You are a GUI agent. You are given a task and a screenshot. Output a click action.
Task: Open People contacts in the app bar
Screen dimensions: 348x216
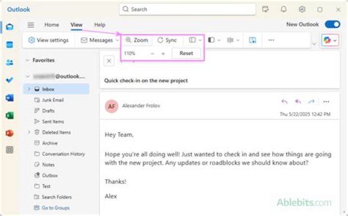click(10, 62)
